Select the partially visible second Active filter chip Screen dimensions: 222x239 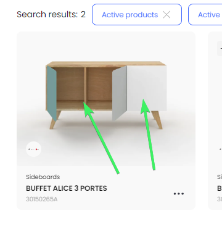tap(205, 15)
